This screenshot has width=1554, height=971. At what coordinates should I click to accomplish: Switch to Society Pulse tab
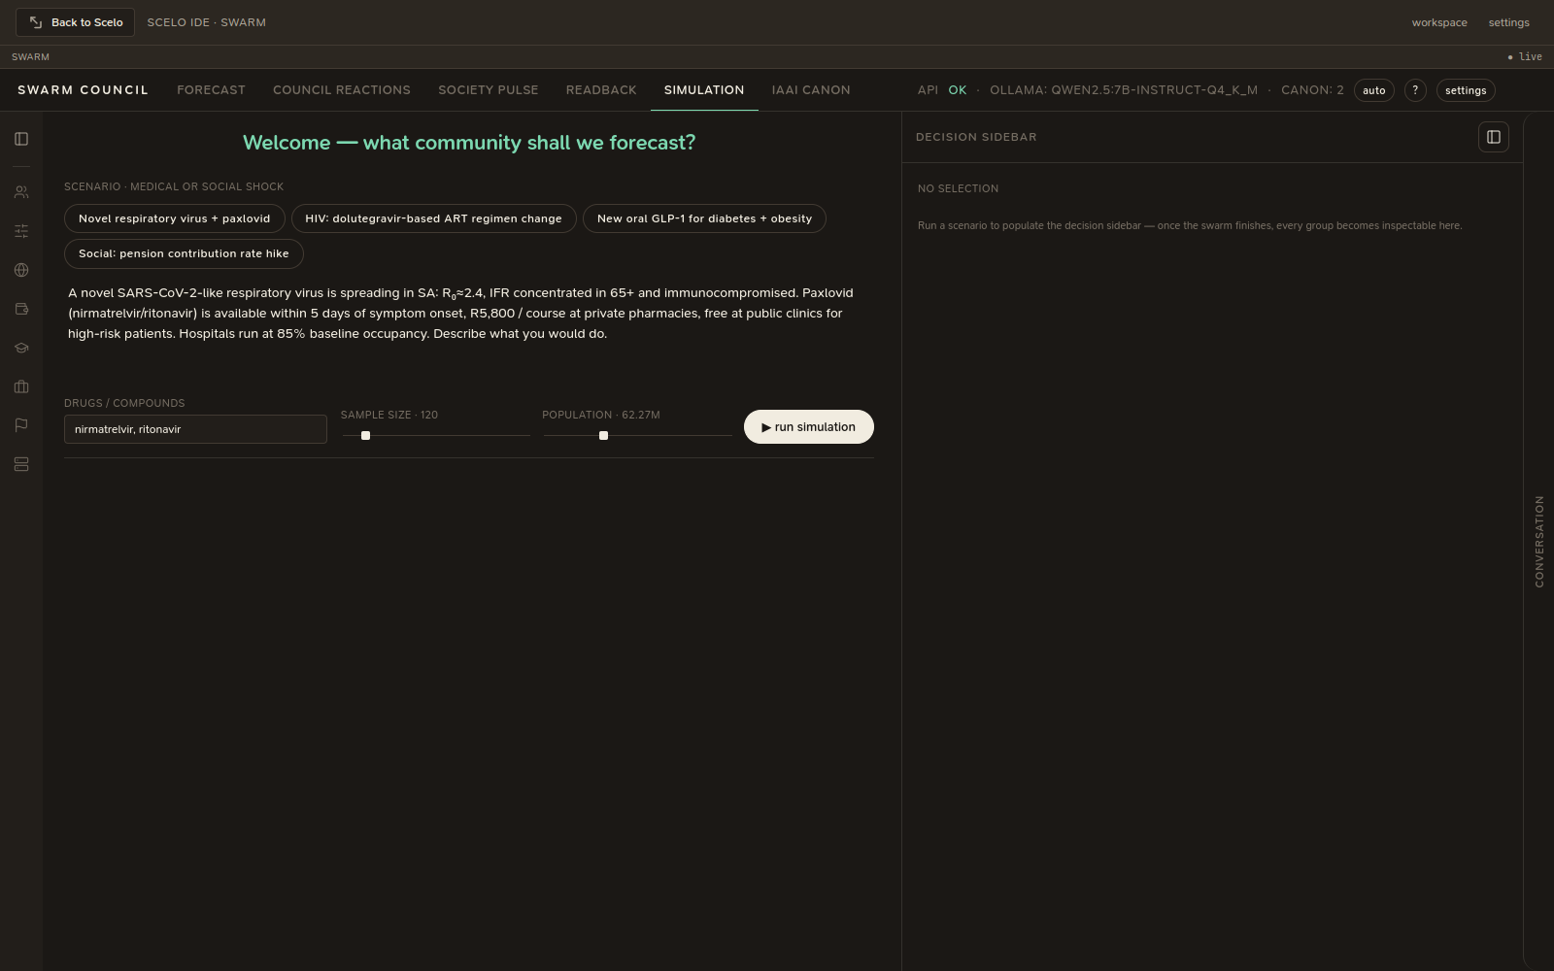[x=489, y=90]
